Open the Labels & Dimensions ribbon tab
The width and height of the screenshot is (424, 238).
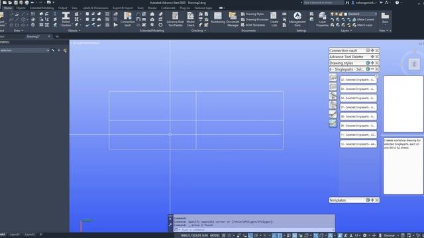[x=95, y=8]
